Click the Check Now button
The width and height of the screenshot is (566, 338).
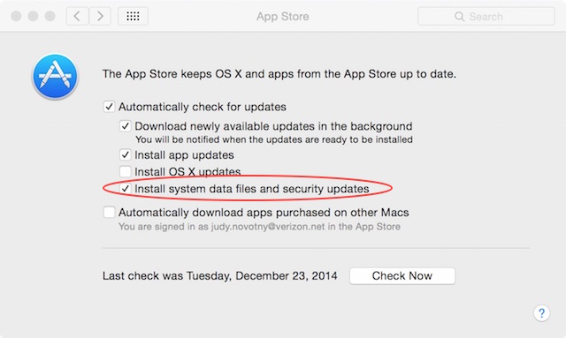tap(402, 276)
